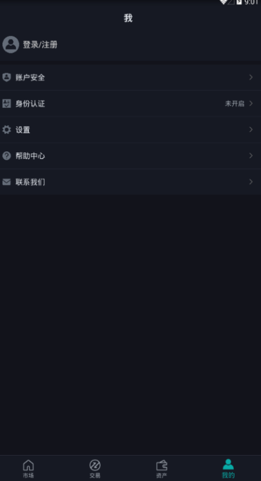The height and width of the screenshot is (481, 261).
Task: Tap the profile avatar icon
Action: pos(11,45)
